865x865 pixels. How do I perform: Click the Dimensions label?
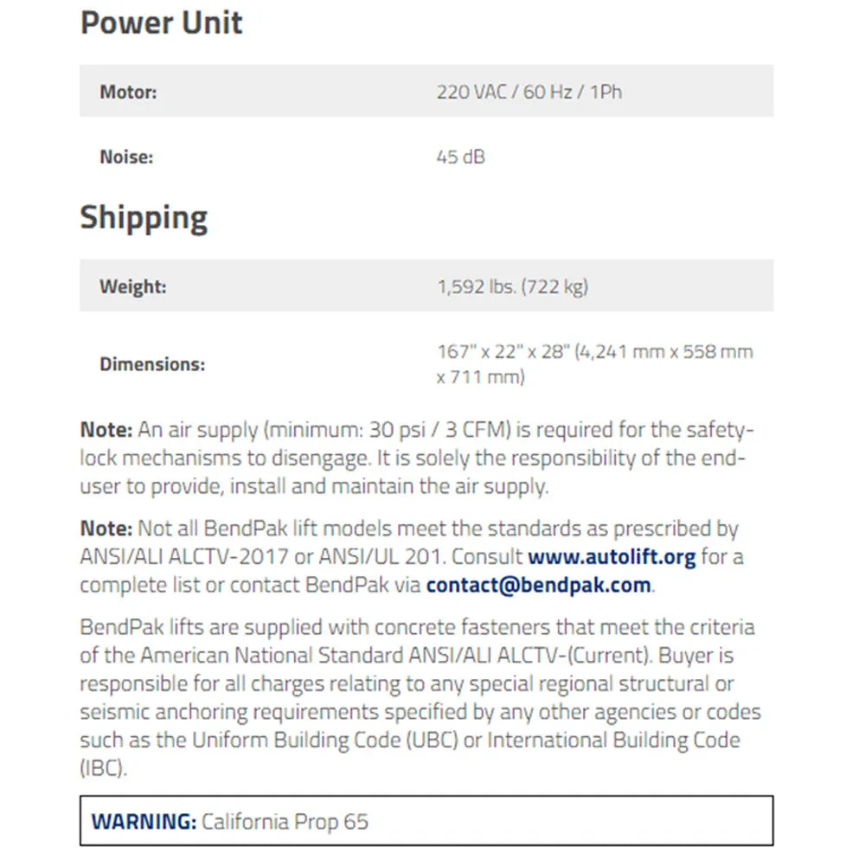152,364
